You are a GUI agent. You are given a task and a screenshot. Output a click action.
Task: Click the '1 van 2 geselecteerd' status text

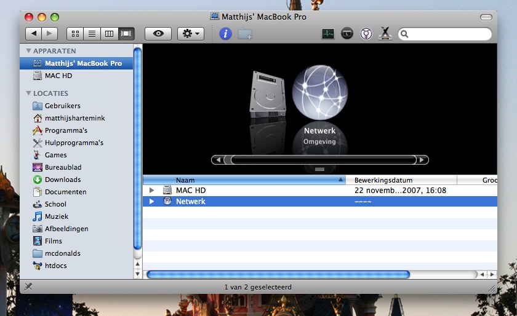258,287
